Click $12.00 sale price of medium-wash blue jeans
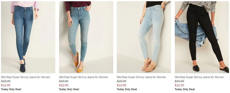 click(6, 85)
